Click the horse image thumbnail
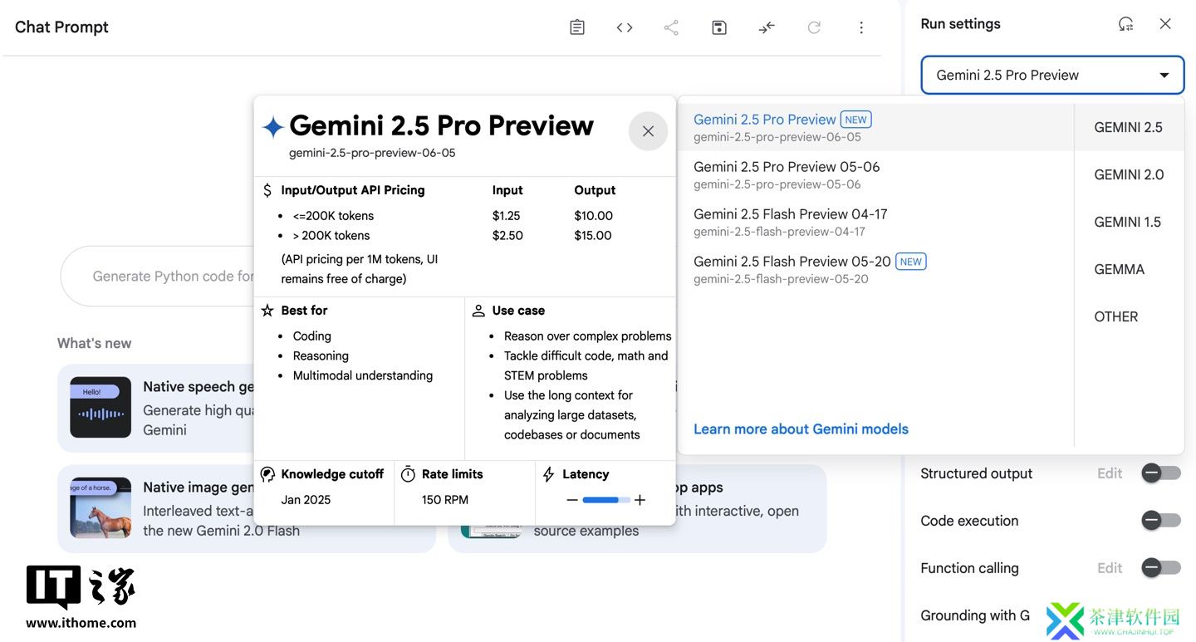 click(100, 508)
